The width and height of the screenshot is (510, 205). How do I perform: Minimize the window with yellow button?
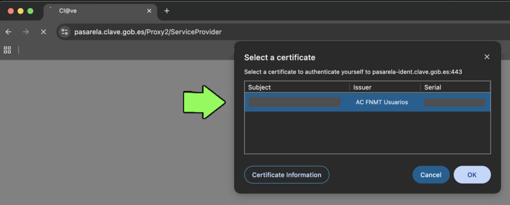click(20, 11)
